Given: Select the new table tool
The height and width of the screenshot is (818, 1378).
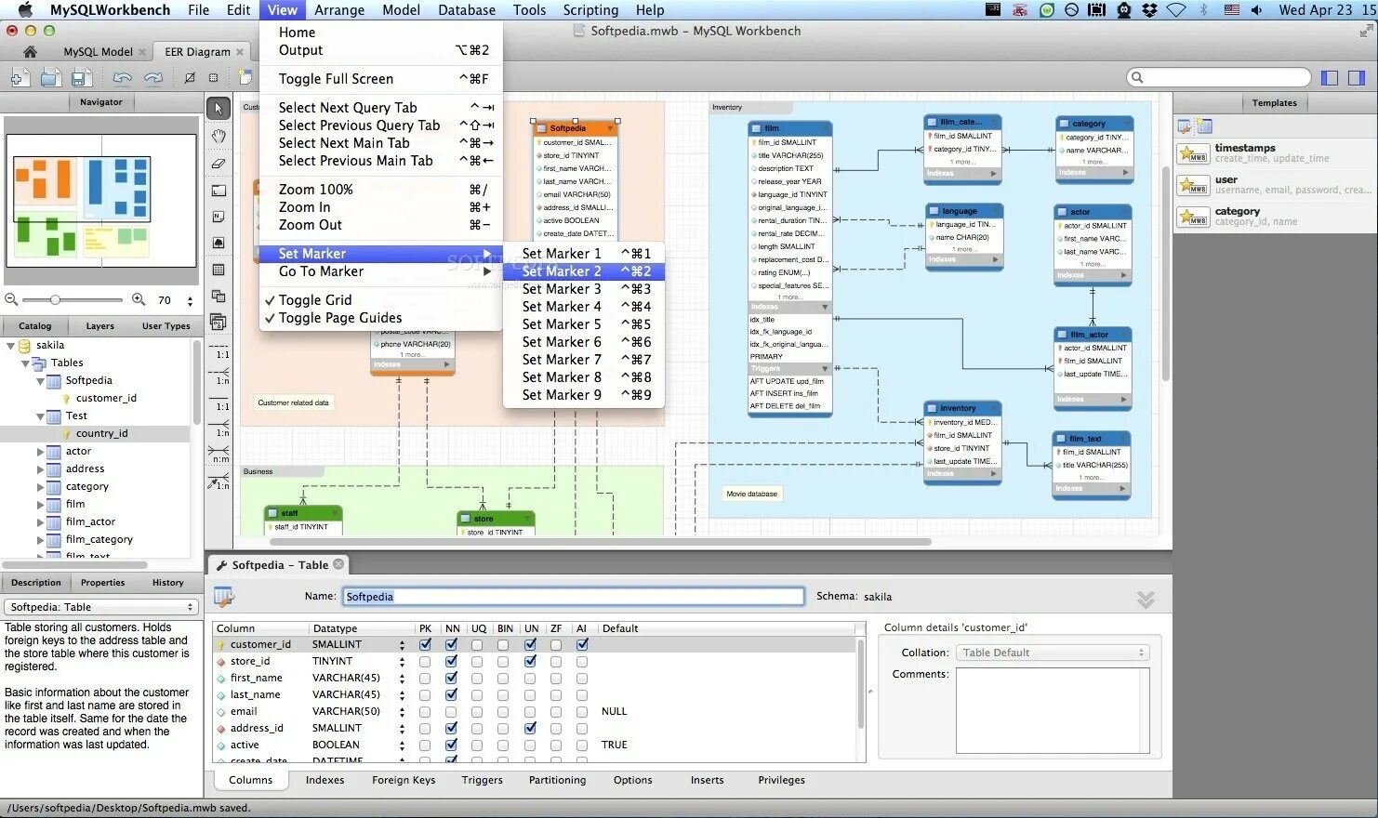Looking at the screenshot, I should (x=219, y=270).
